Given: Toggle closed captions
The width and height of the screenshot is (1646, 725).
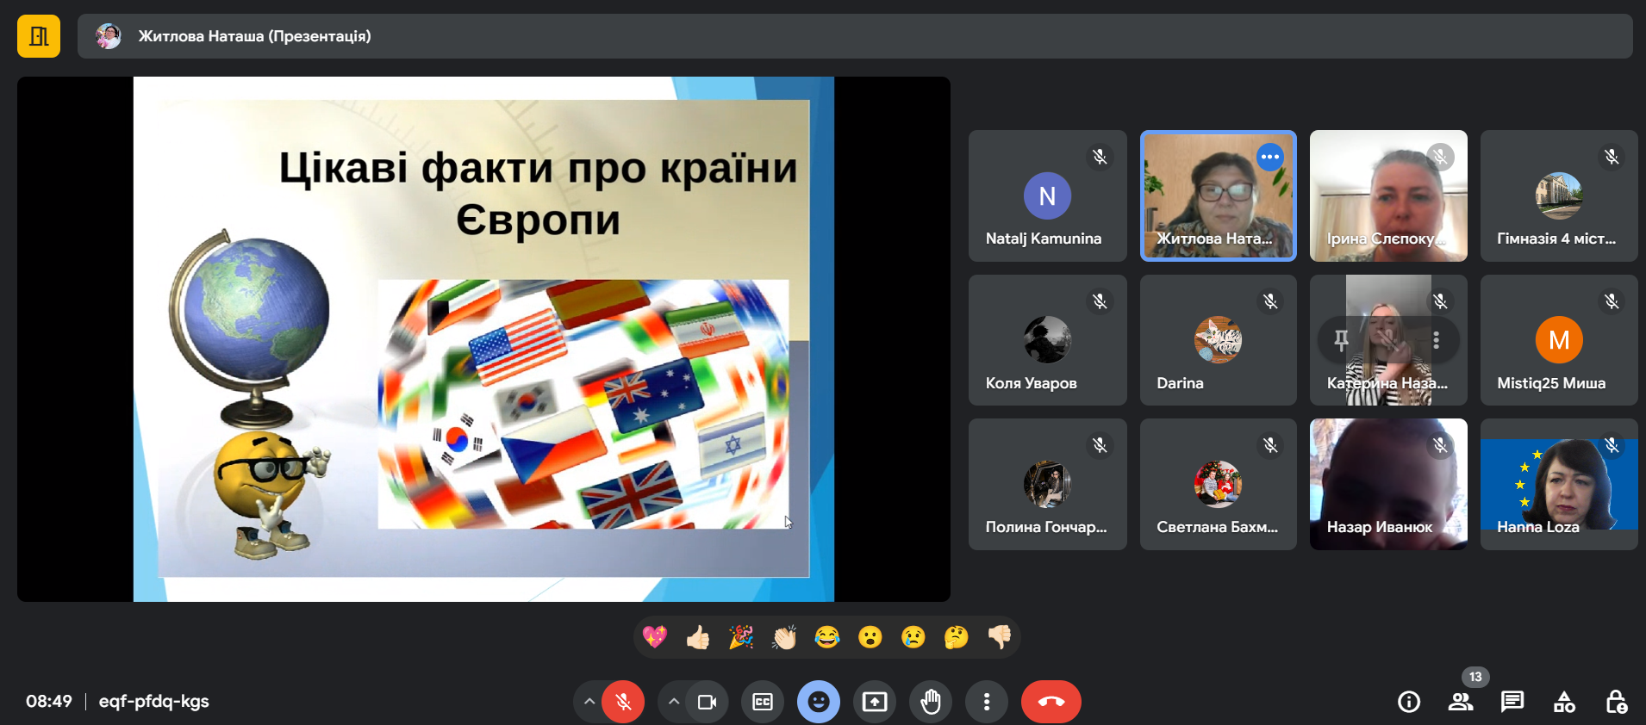Looking at the screenshot, I should (x=763, y=702).
